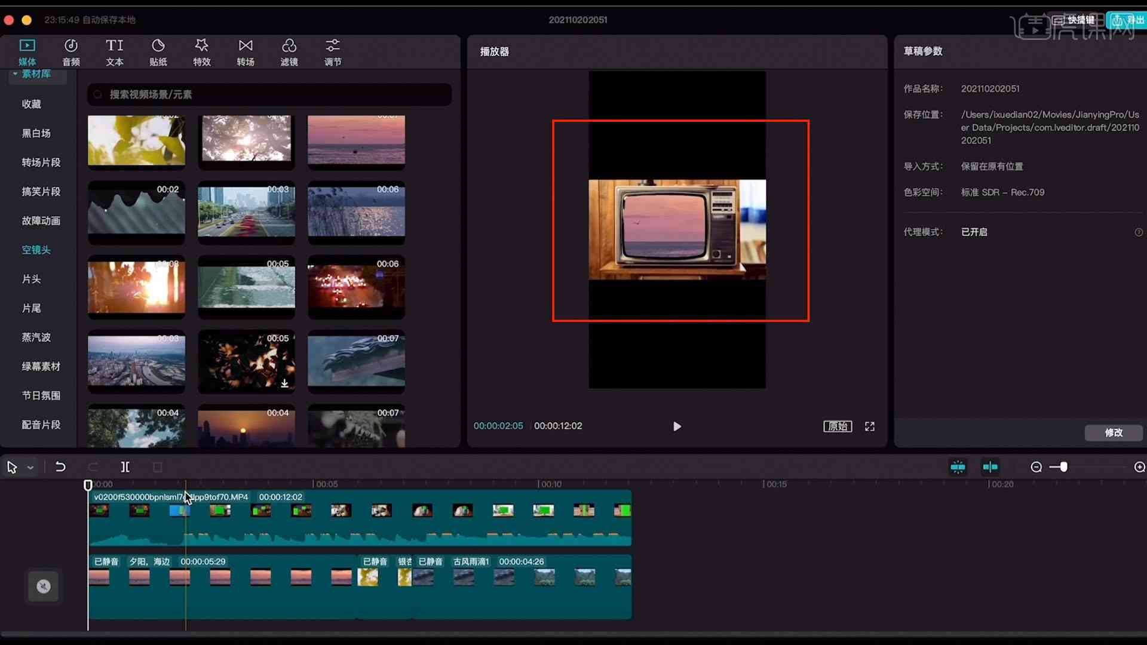Click the 修改 modify button
This screenshot has width=1147, height=645.
pyautogui.click(x=1114, y=432)
